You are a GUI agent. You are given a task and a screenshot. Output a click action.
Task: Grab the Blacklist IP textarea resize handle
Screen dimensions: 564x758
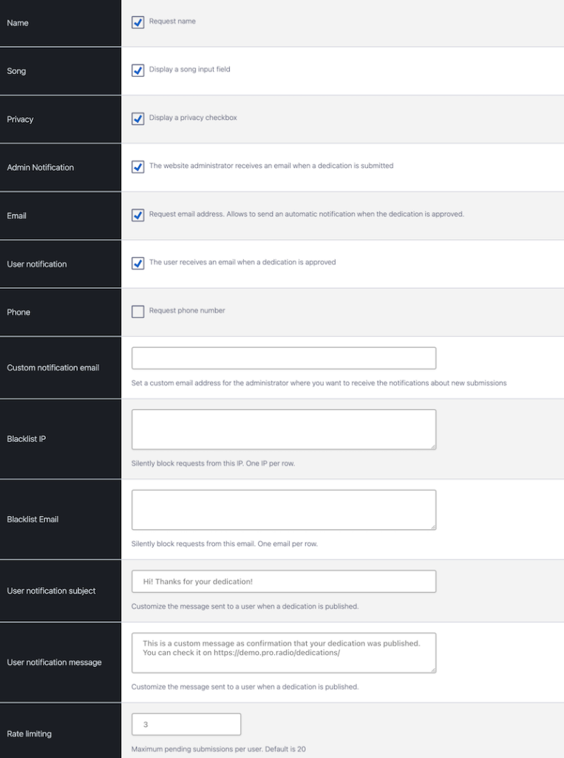[x=432, y=446]
